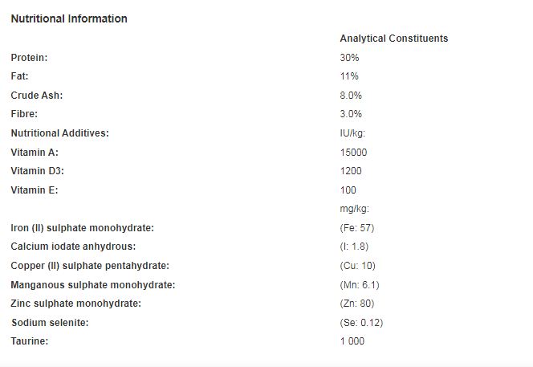Select the Analytical Constituents column header

pos(394,39)
